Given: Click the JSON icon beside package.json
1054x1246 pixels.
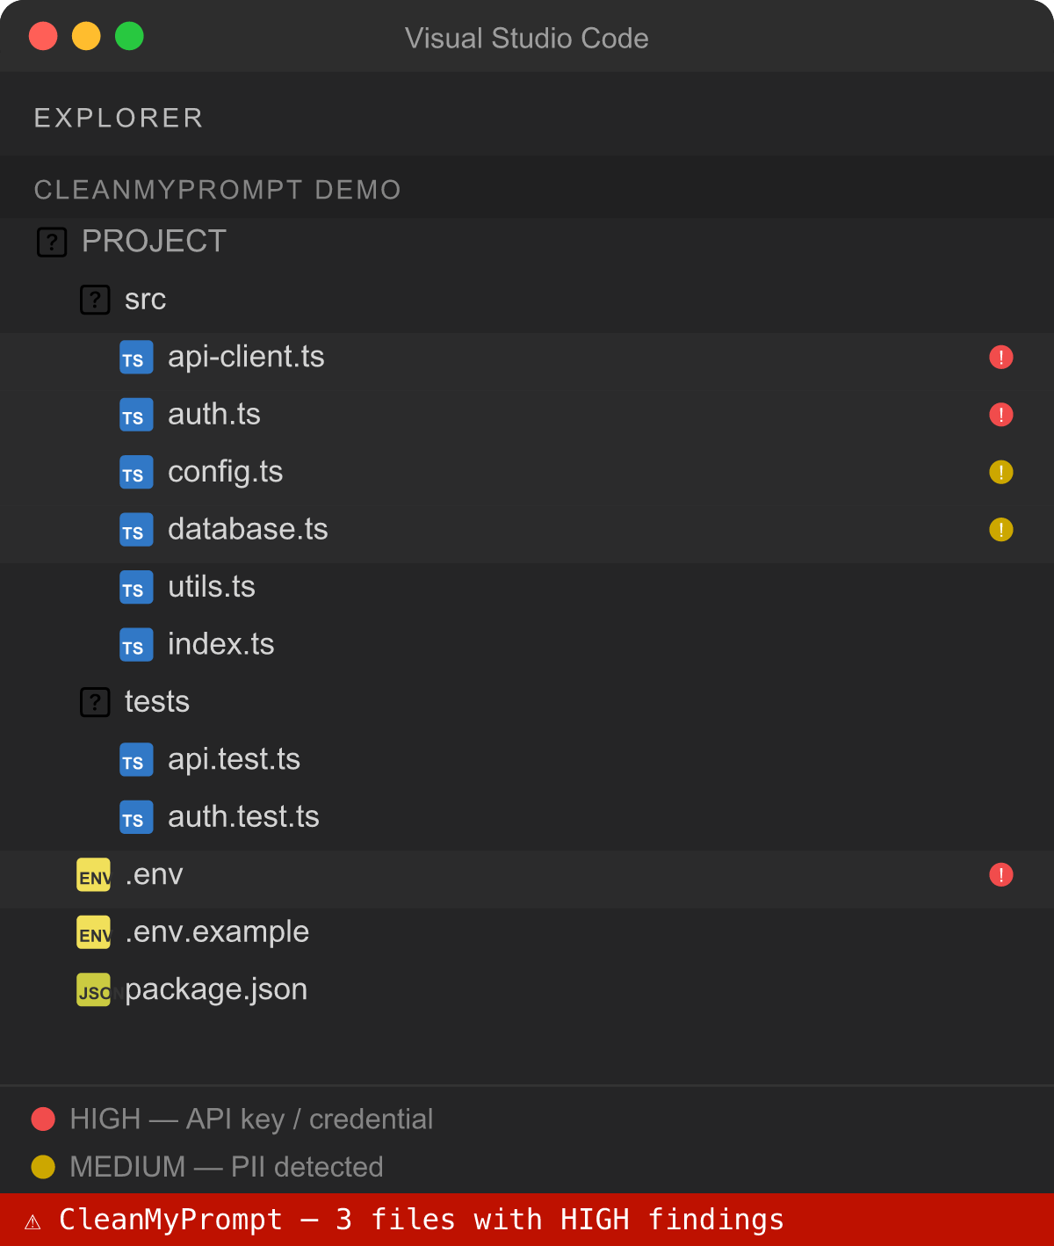Looking at the screenshot, I should click(x=94, y=990).
